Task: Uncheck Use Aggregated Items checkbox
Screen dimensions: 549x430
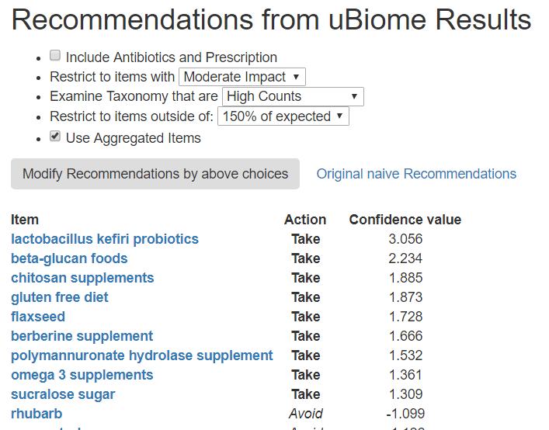Action: point(55,137)
